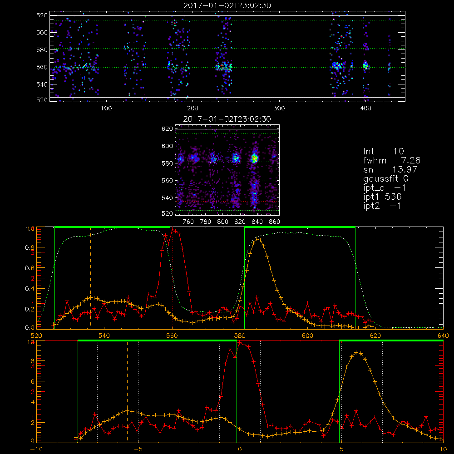Click x-axis label 600 of the third profile plot
The width and height of the screenshot is (454, 454).
click(307, 336)
